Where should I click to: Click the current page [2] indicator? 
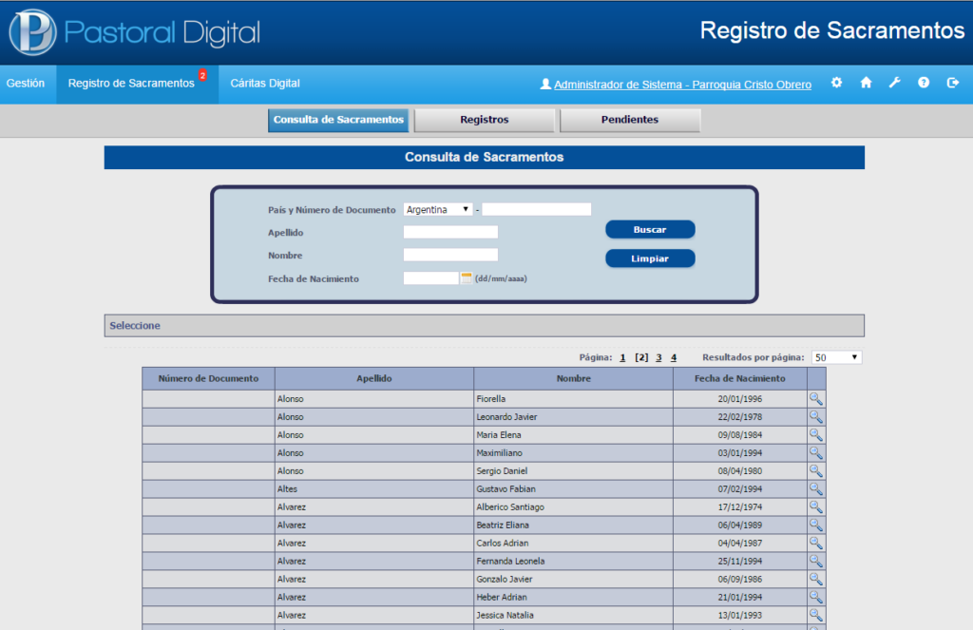click(641, 357)
